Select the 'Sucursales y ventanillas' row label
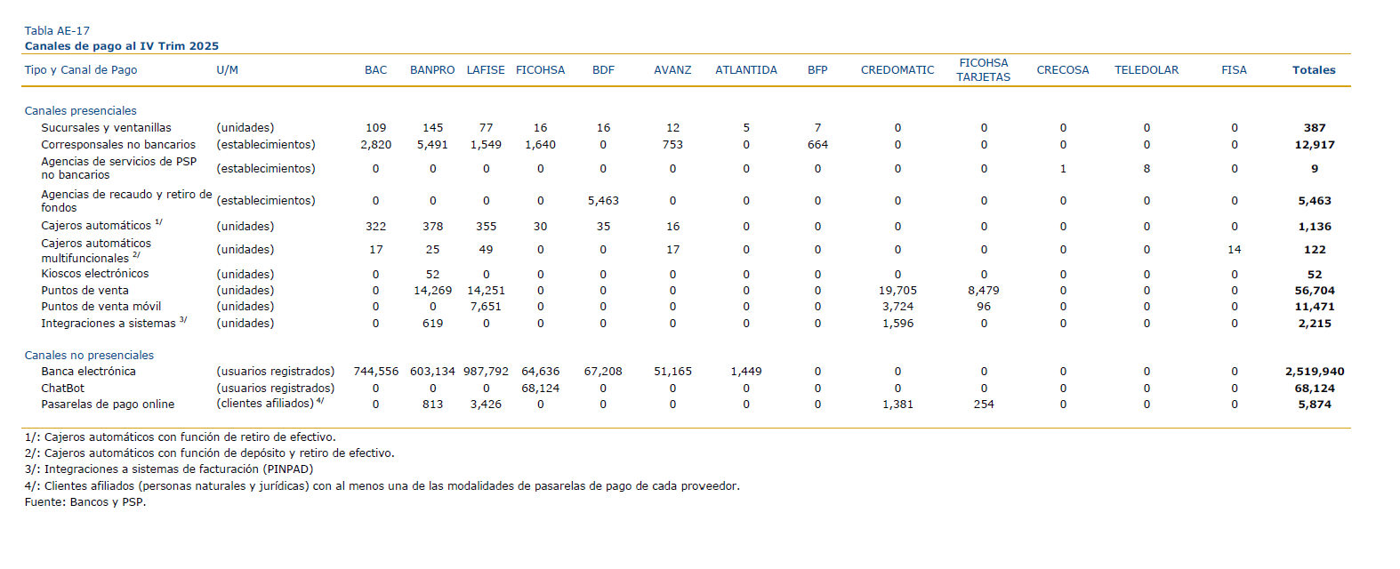1400x569 pixels. 106,128
